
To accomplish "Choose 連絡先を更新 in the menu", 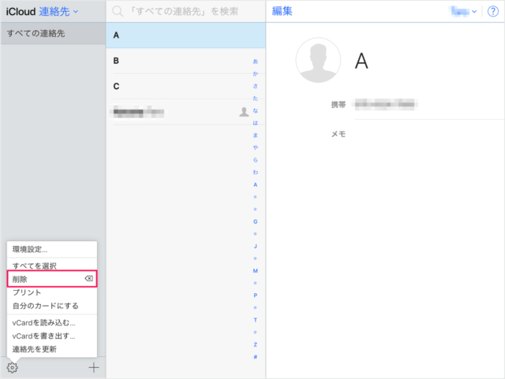I will pyautogui.click(x=35, y=349).
